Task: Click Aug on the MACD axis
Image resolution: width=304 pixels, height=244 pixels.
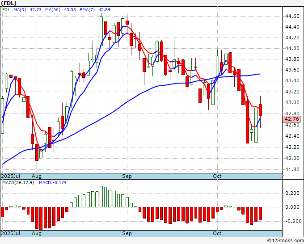Action: [37, 233]
